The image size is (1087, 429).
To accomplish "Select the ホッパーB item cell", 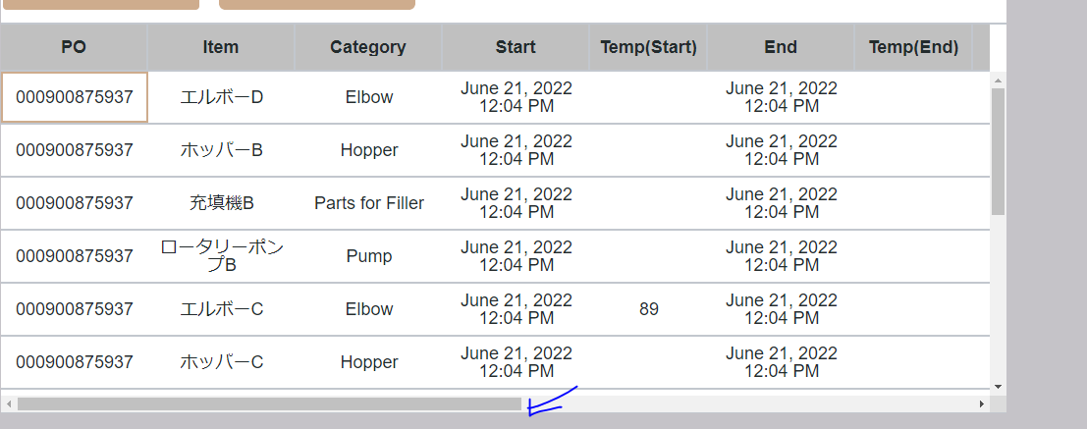I will pos(221,150).
